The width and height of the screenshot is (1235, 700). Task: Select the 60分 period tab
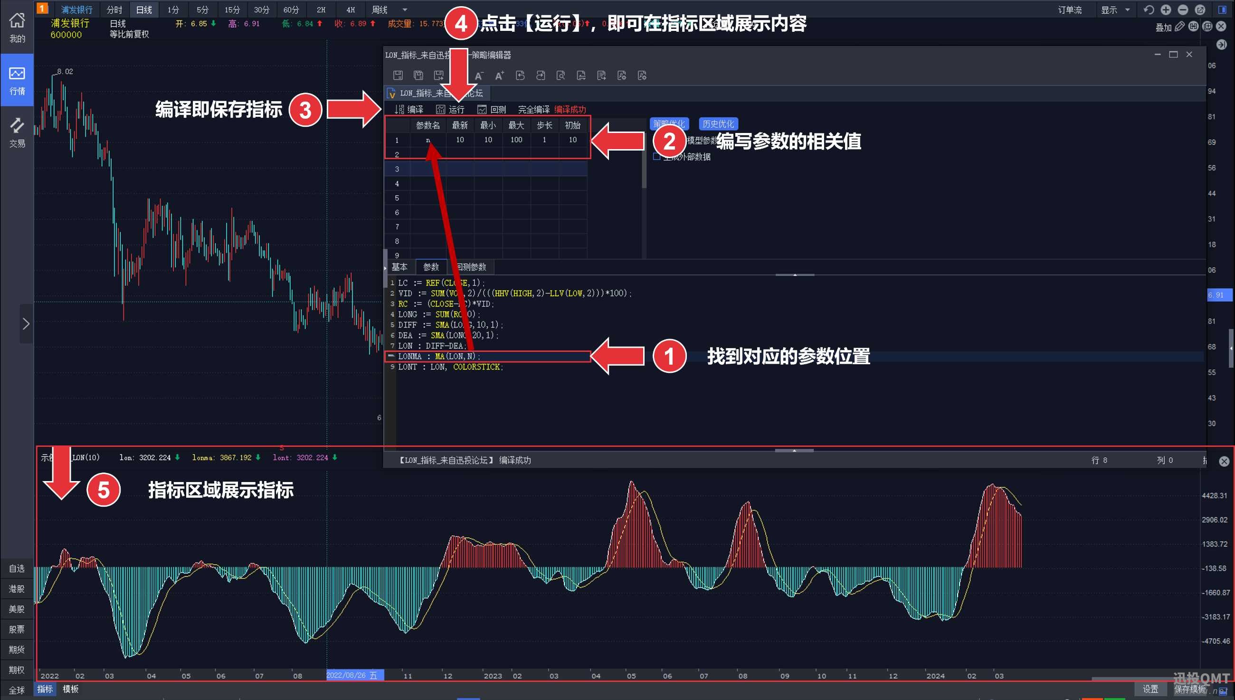tap(291, 9)
